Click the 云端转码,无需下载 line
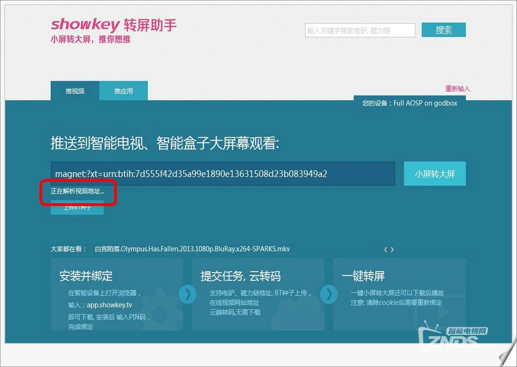Screen dimensions: 517x367 (235, 312)
